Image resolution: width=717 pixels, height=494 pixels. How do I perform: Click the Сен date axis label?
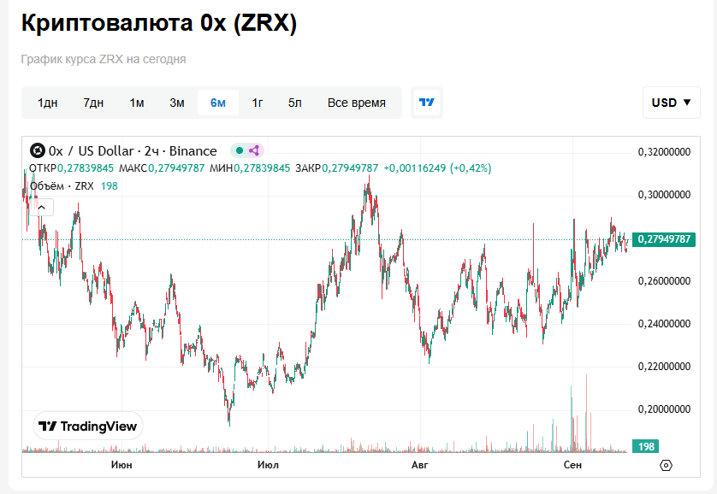[x=572, y=465]
